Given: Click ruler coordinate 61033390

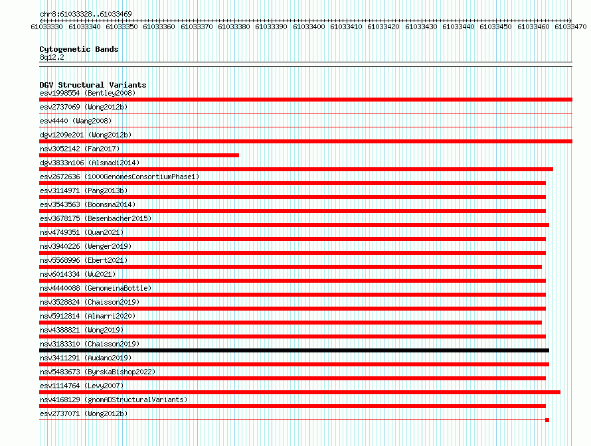Looking at the screenshot, I should 272,27.
